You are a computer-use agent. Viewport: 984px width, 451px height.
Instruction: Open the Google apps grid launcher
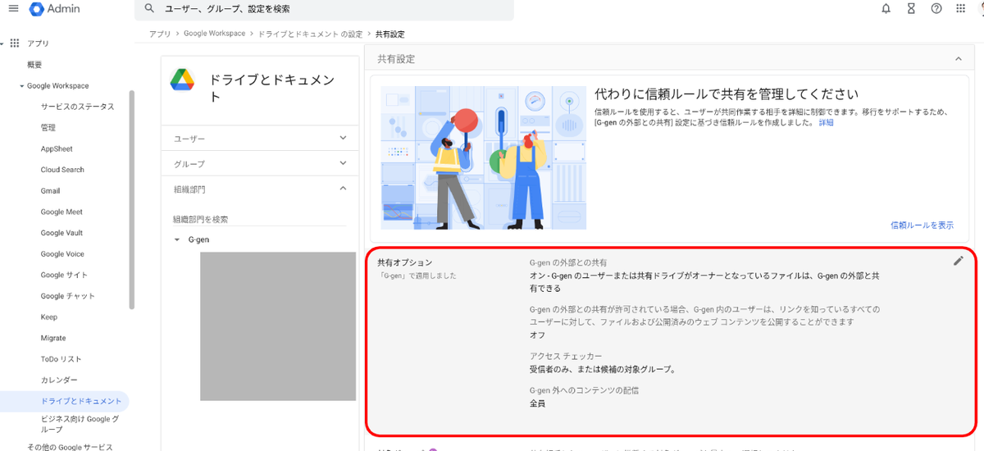coord(961,9)
